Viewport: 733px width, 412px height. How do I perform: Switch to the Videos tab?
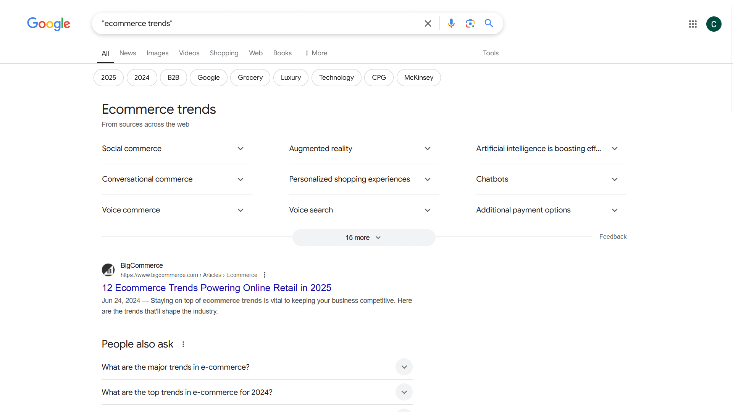pyautogui.click(x=189, y=53)
